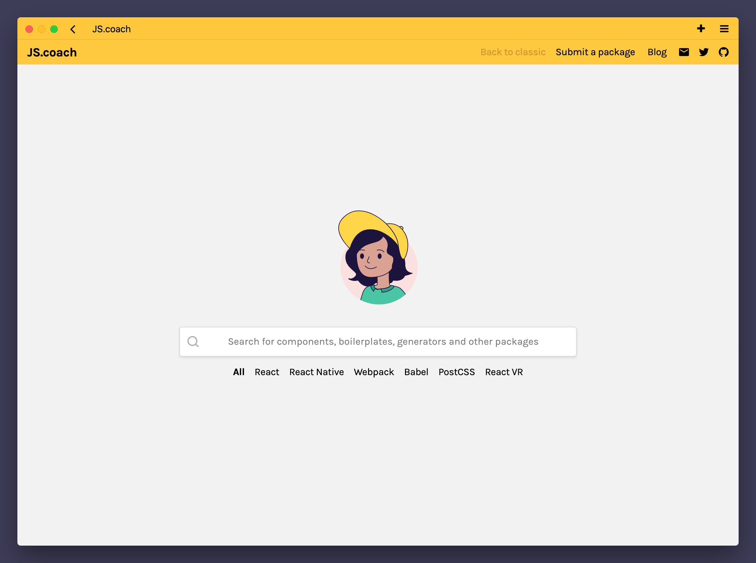The height and width of the screenshot is (563, 756).
Task: Click the email envelope icon
Action: click(684, 52)
